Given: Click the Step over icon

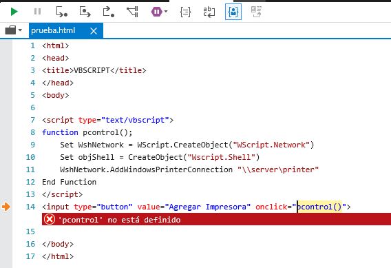Looking at the screenshot, I should 85,12.
